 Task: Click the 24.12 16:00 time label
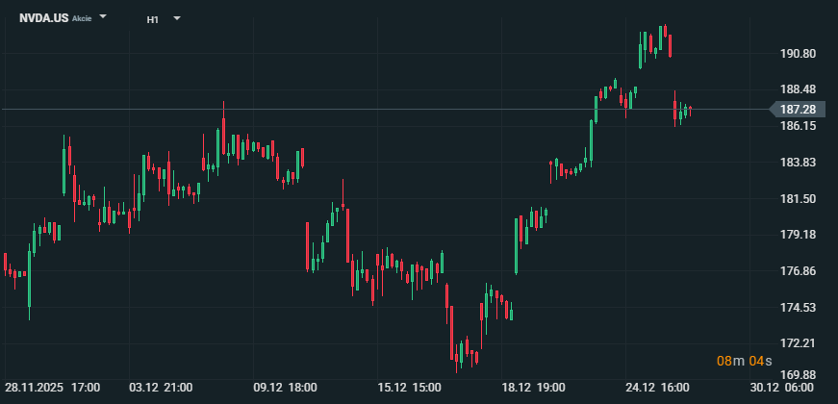click(x=657, y=388)
